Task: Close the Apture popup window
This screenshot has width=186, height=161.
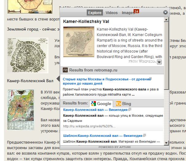Action: pyautogui.click(x=165, y=13)
